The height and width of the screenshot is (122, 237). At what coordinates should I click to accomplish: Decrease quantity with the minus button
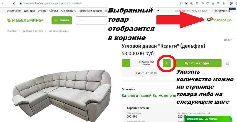(126, 63)
